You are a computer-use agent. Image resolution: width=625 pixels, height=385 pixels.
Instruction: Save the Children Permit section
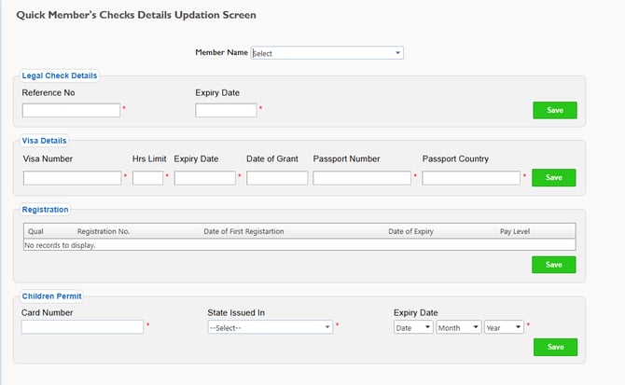[x=555, y=347]
